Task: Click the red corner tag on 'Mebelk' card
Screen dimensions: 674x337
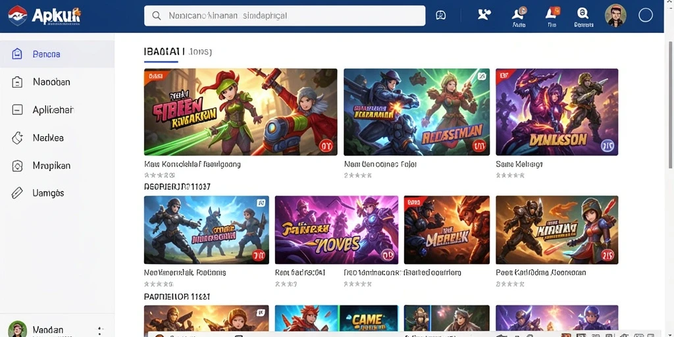Action: coord(415,202)
